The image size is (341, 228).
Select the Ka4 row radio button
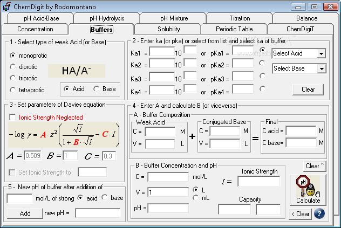262,89
